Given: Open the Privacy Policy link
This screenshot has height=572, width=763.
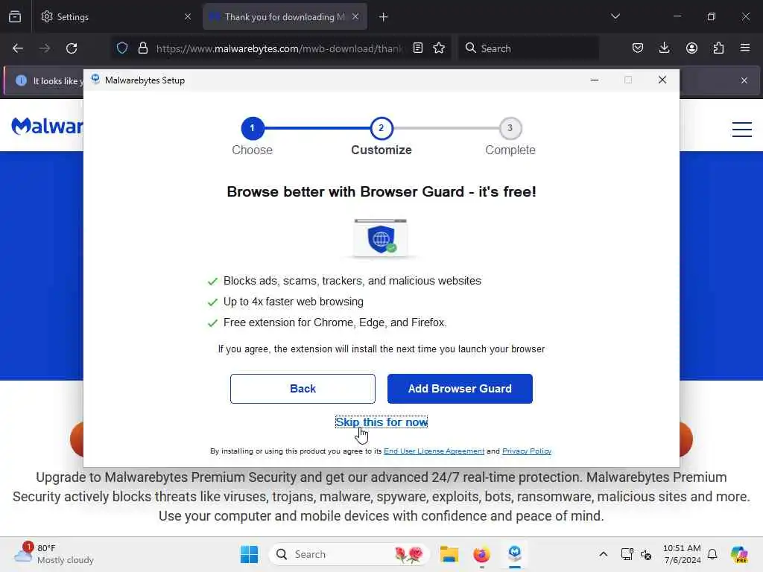Looking at the screenshot, I should coord(527,451).
